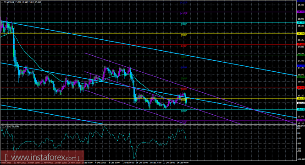Screen dimensions: 305x165
Task: Click the red 17.969 price tag
Action: (x=300, y=44)
